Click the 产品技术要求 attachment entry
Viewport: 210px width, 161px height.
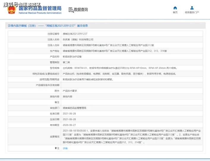70,91
